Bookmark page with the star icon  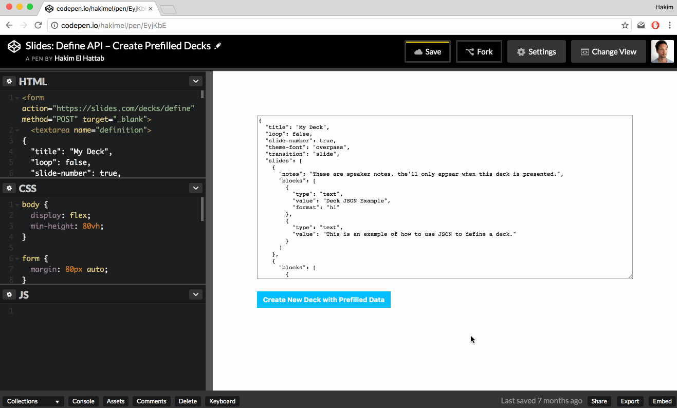point(625,25)
